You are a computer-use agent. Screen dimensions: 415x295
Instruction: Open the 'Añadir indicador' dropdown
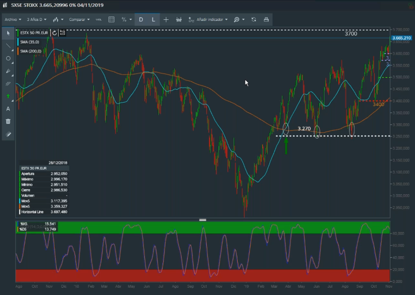coord(208,20)
